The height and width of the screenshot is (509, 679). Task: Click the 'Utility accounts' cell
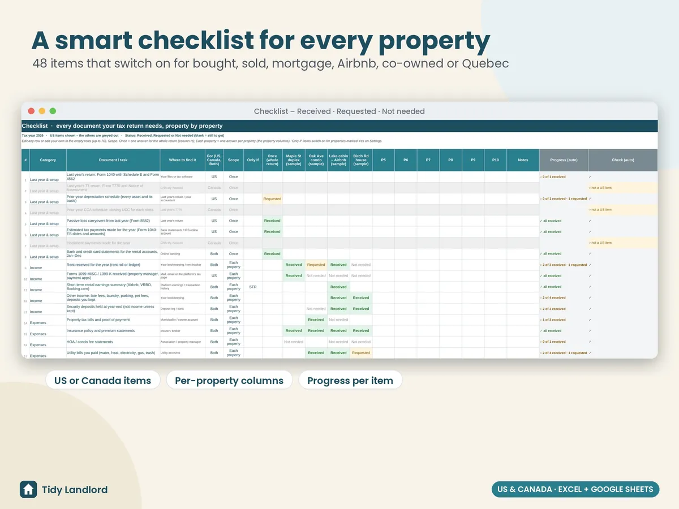183,353
